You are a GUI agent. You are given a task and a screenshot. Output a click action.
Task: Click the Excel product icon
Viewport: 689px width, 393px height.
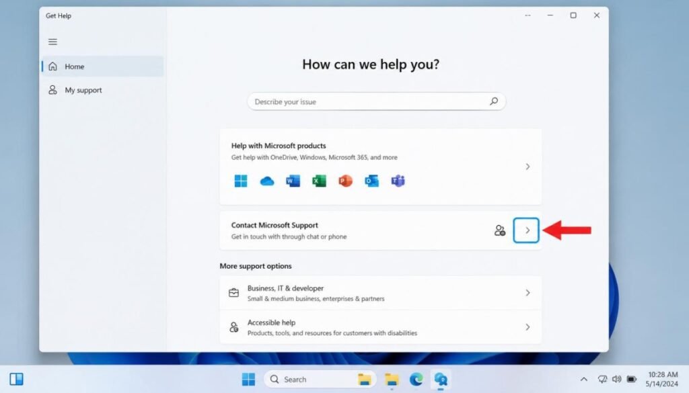tap(319, 181)
